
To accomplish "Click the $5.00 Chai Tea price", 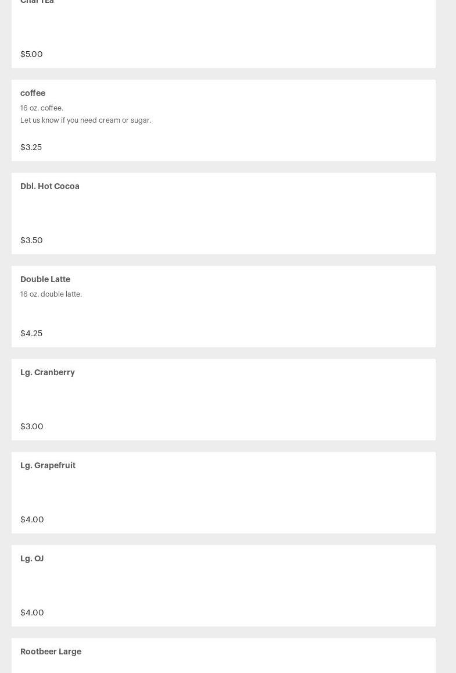I will (x=31, y=54).
